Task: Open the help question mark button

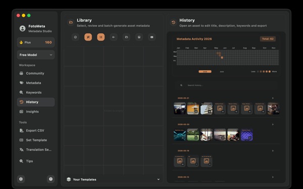Action: pos(50,179)
